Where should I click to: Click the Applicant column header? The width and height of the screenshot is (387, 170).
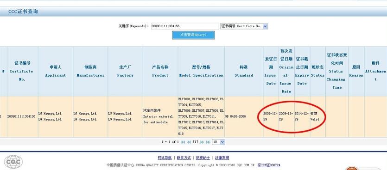click(56, 71)
